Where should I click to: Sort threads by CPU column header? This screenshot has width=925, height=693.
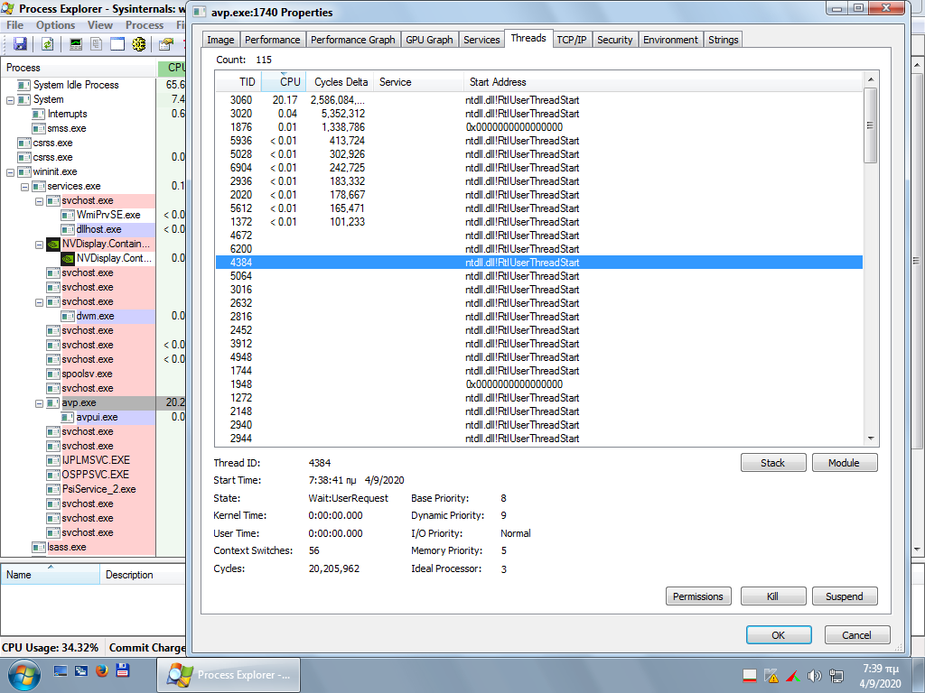(284, 82)
